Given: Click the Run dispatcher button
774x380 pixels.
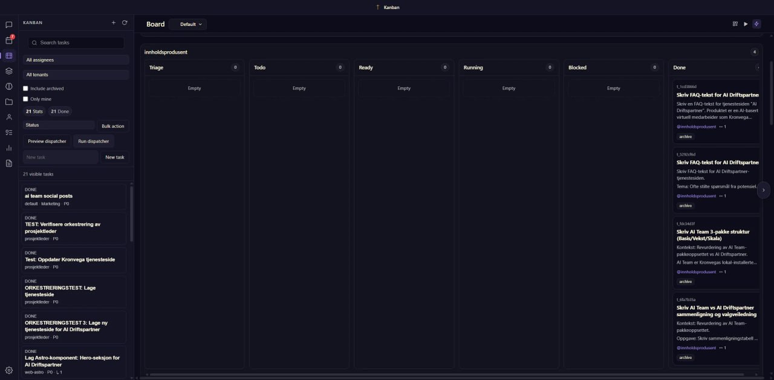Looking at the screenshot, I should [94, 141].
